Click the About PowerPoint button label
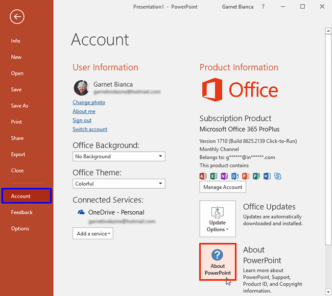Viewport: 332px width, 296px height. (x=218, y=269)
